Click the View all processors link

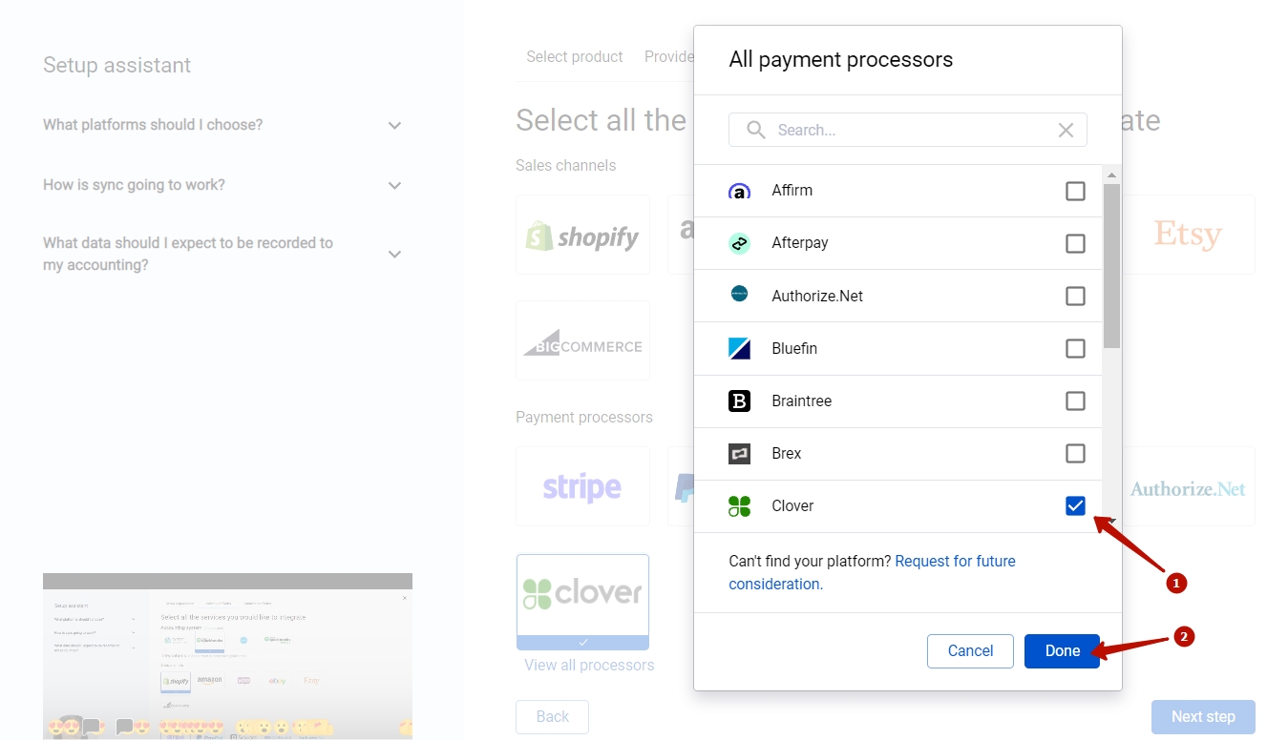click(x=589, y=665)
